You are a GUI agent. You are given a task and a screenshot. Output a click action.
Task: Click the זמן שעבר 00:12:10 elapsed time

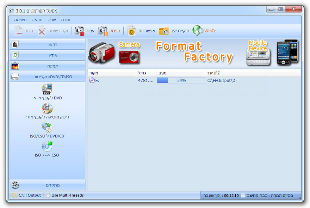221,196
